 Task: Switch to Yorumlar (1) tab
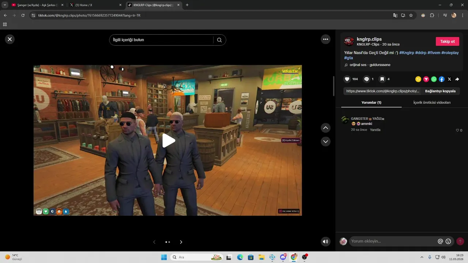coord(371,102)
